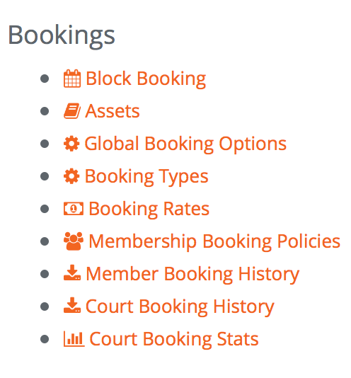Download Court Booking History
This screenshot has width=351, height=378.
click(x=180, y=307)
